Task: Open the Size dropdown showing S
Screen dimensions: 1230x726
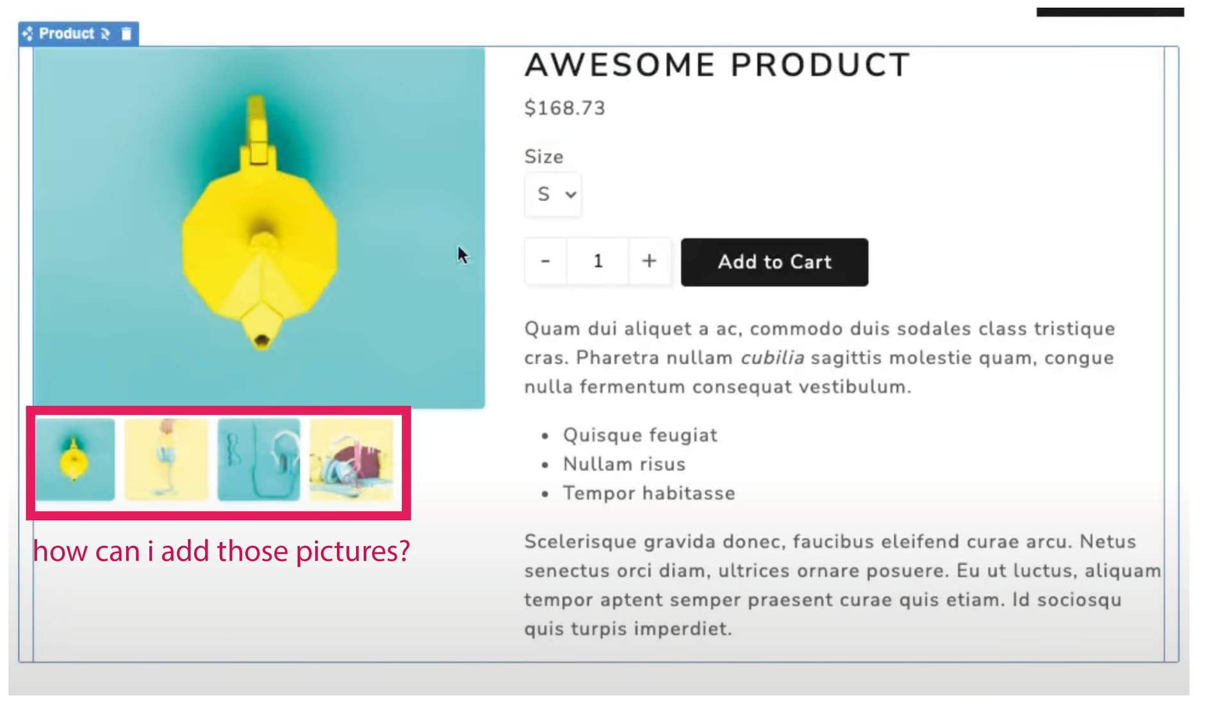Action: 553,194
